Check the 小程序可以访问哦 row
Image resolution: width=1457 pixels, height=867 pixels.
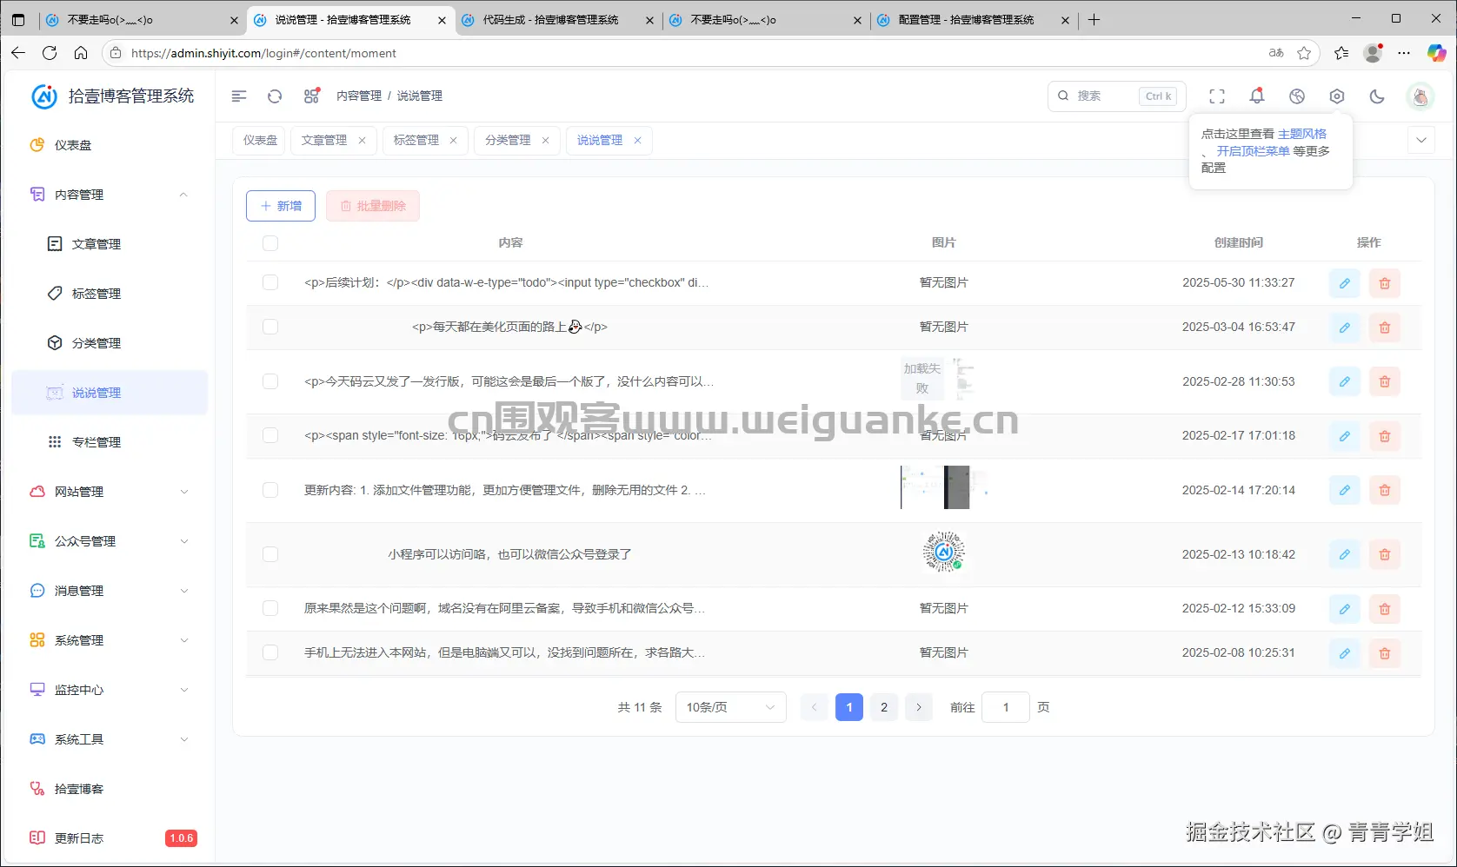pyautogui.click(x=270, y=554)
